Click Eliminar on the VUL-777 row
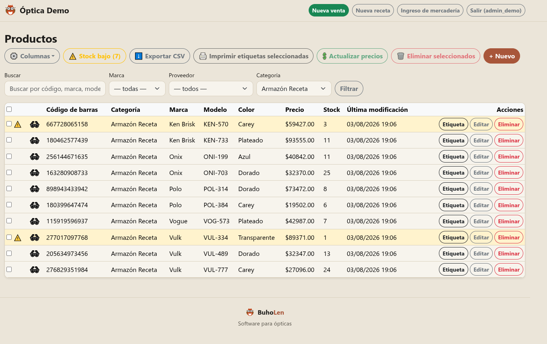 [x=509, y=270]
